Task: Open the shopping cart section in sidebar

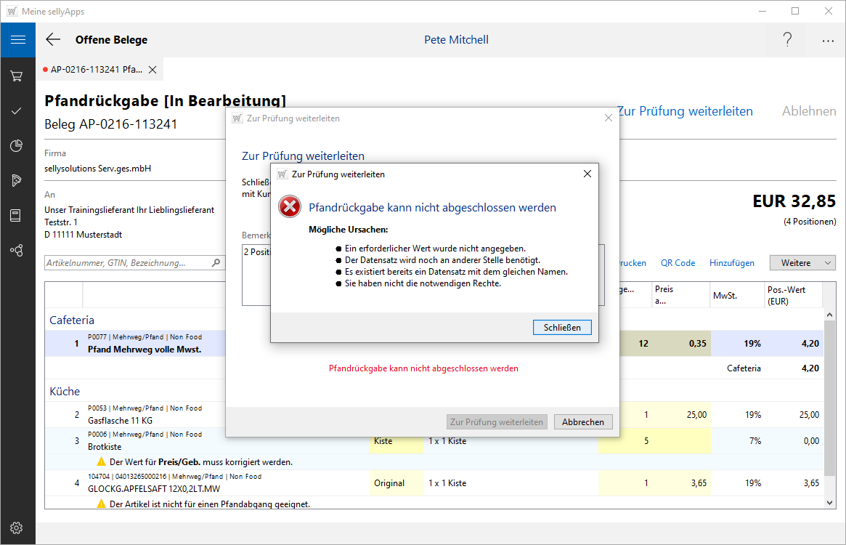Action: 17,76
